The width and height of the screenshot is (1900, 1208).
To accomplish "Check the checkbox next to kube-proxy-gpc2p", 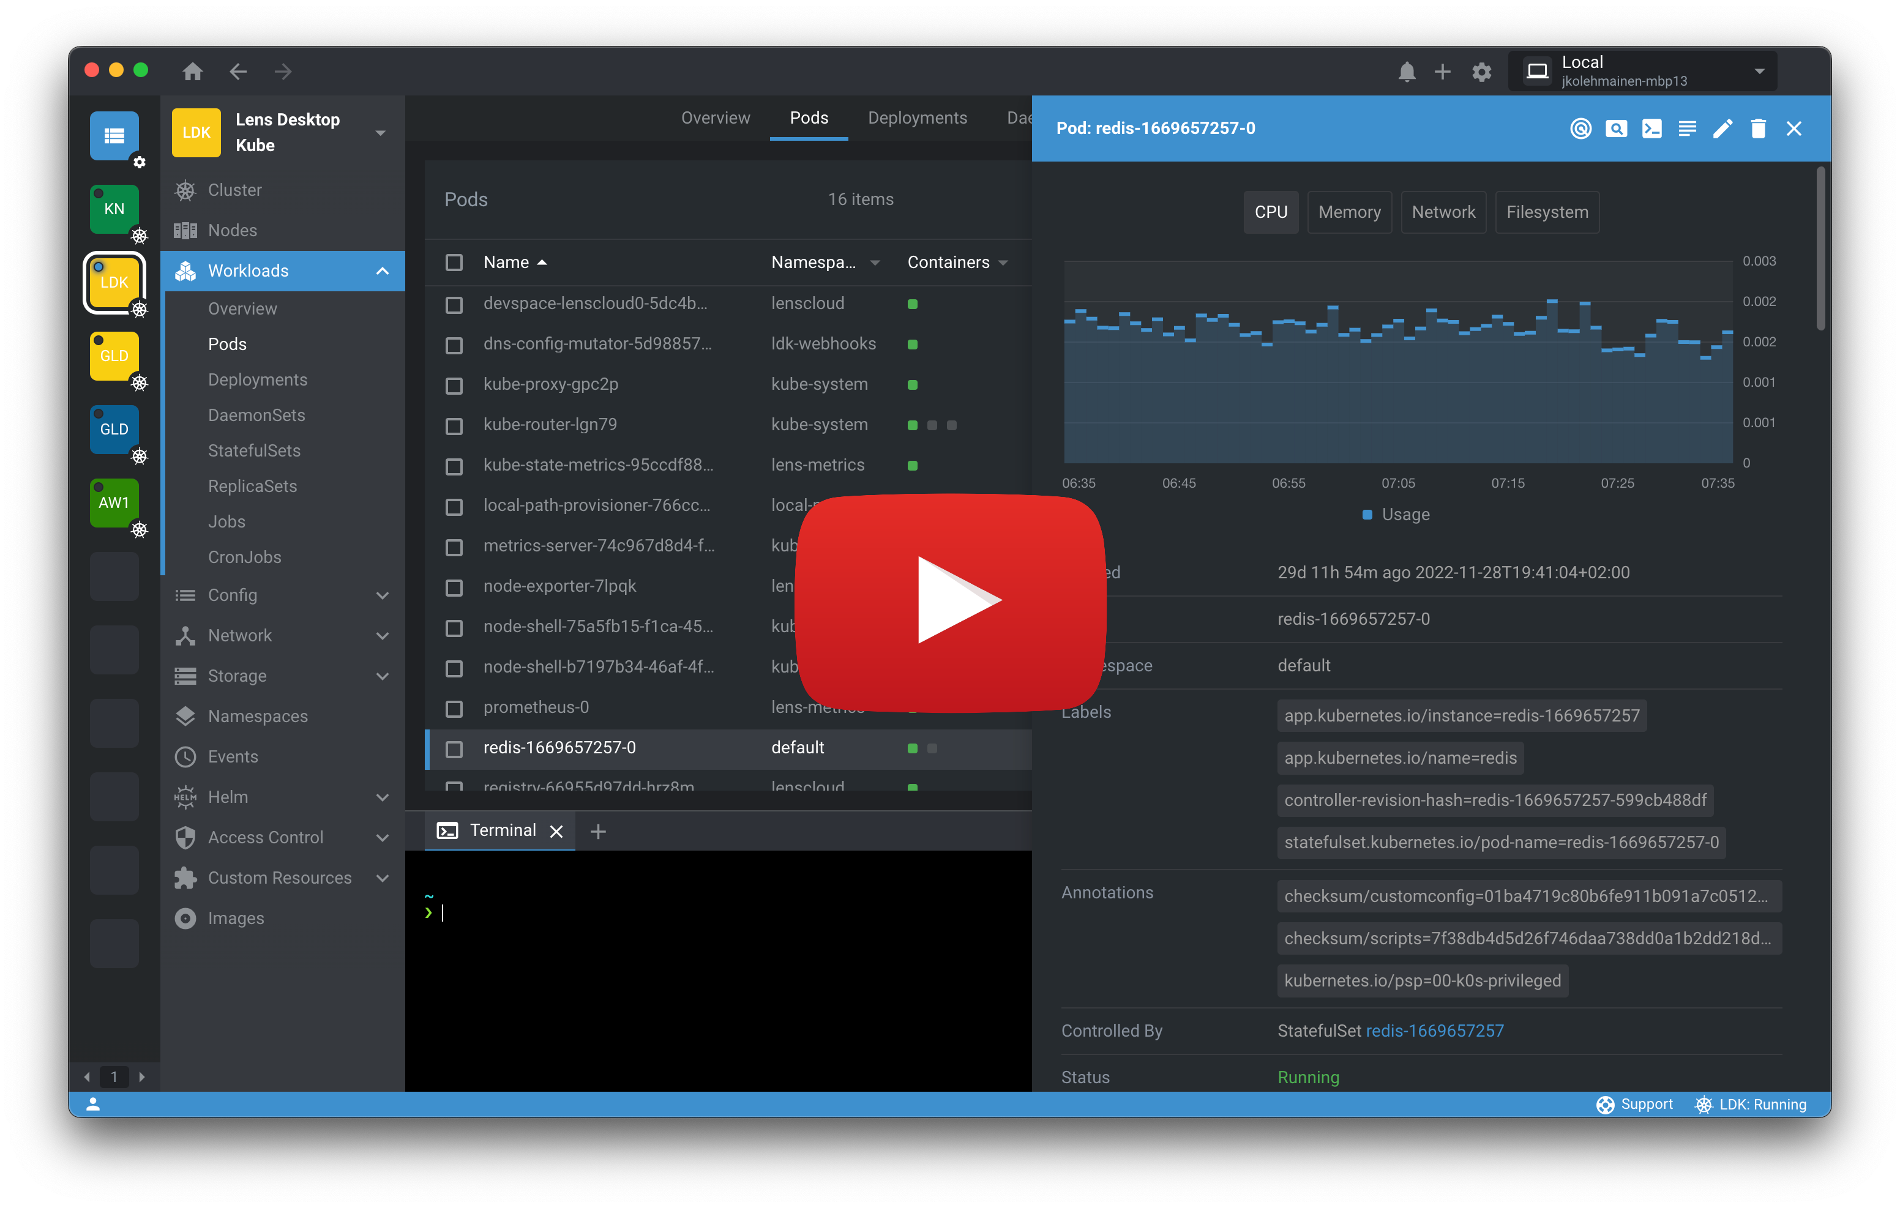I will tap(454, 386).
